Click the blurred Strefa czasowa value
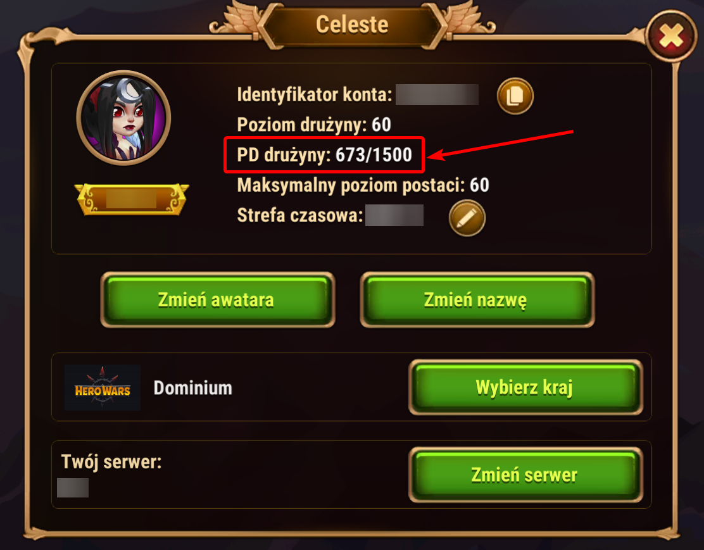Image resolution: width=704 pixels, height=550 pixels. [394, 215]
